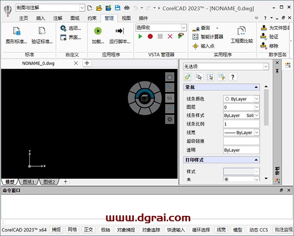Switch to the 插入 ribbon tab
The width and height of the screenshot is (294, 236).
pos(41,18)
